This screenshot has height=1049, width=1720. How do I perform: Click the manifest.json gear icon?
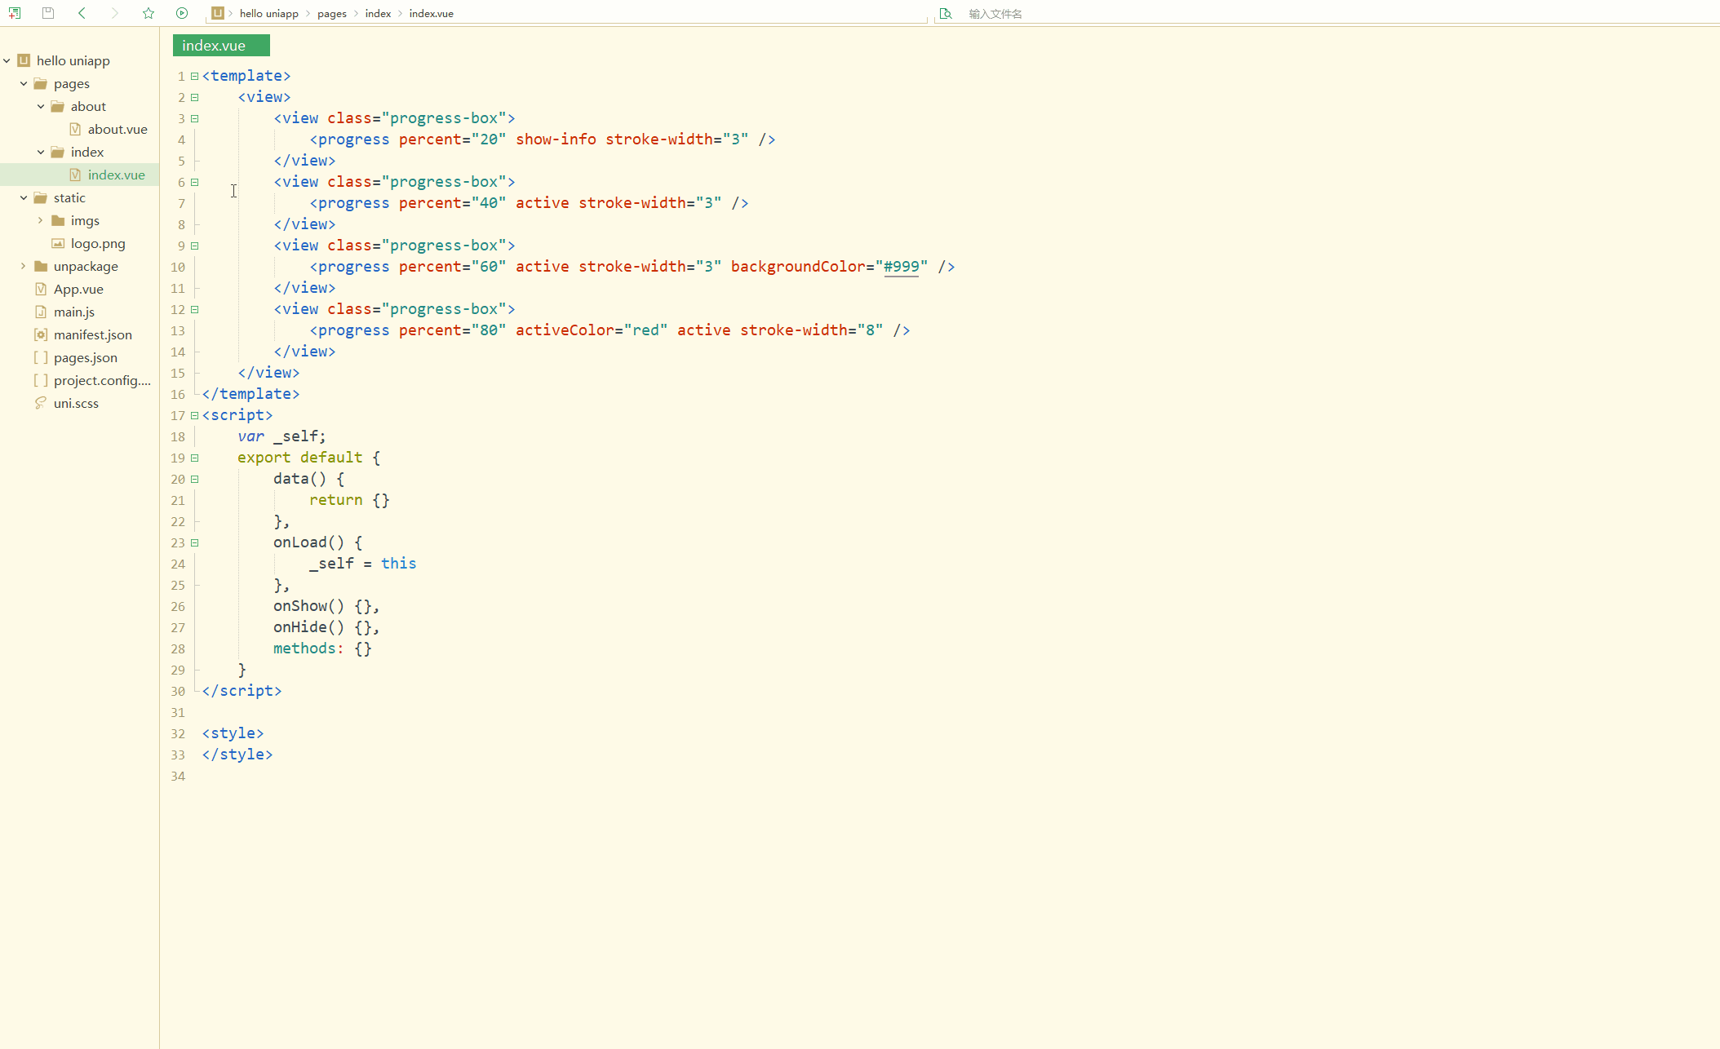click(x=41, y=334)
